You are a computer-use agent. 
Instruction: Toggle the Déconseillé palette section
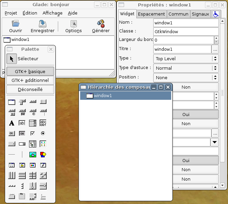pyautogui.click(x=30, y=90)
